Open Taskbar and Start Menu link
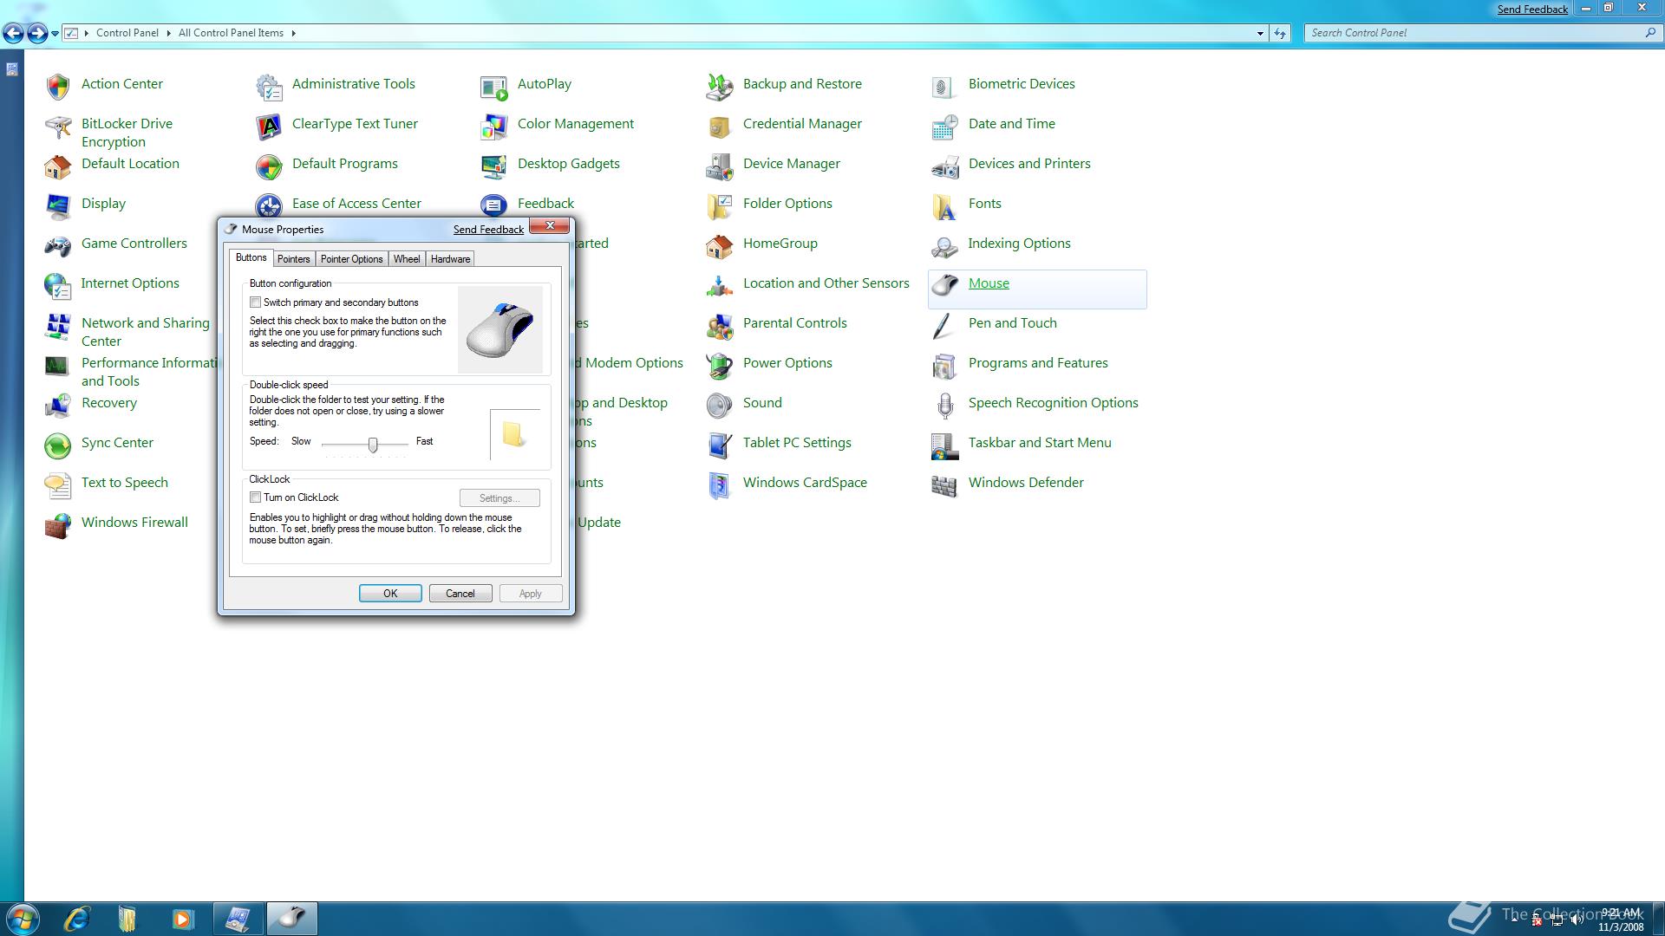The width and height of the screenshot is (1665, 936). [x=1040, y=443]
